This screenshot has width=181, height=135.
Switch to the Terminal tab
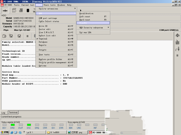tap(13, 113)
